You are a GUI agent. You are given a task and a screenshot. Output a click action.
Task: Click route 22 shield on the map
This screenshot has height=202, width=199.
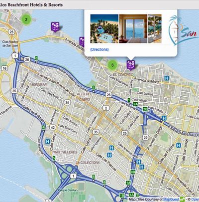[x=145, y=138]
